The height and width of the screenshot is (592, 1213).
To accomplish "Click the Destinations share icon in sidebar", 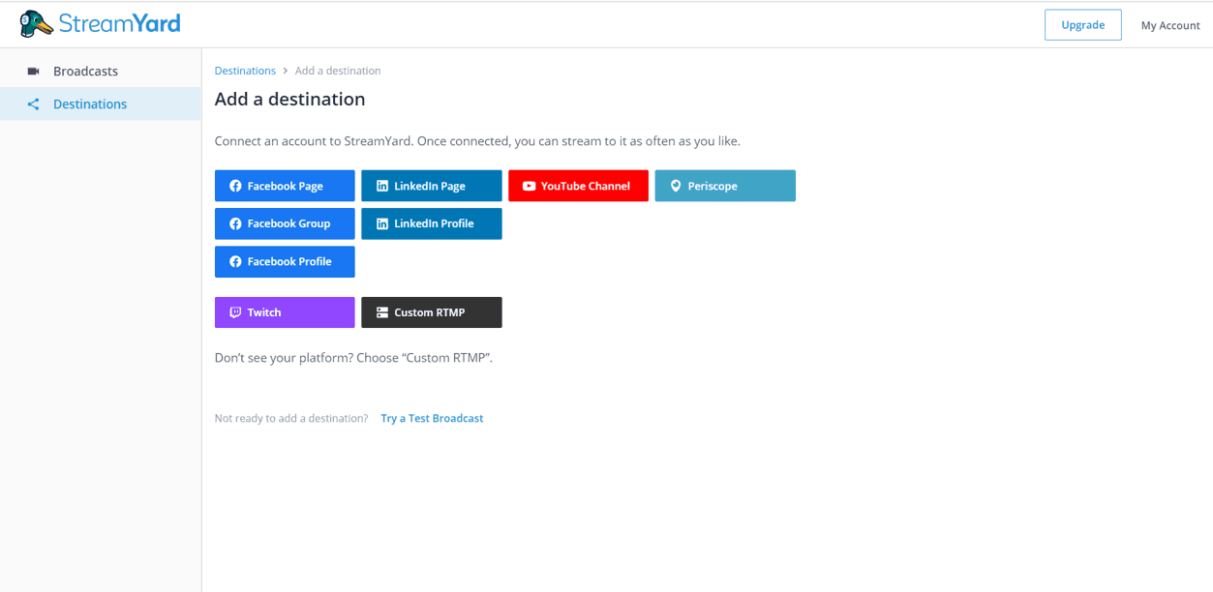I will click(x=34, y=104).
